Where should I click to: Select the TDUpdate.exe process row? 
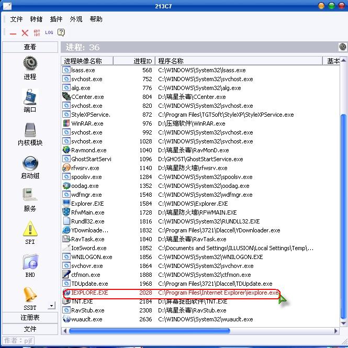tap(200, 283)
